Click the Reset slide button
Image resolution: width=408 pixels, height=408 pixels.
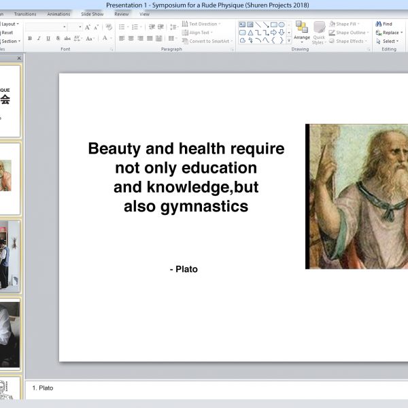click(7, 33)
